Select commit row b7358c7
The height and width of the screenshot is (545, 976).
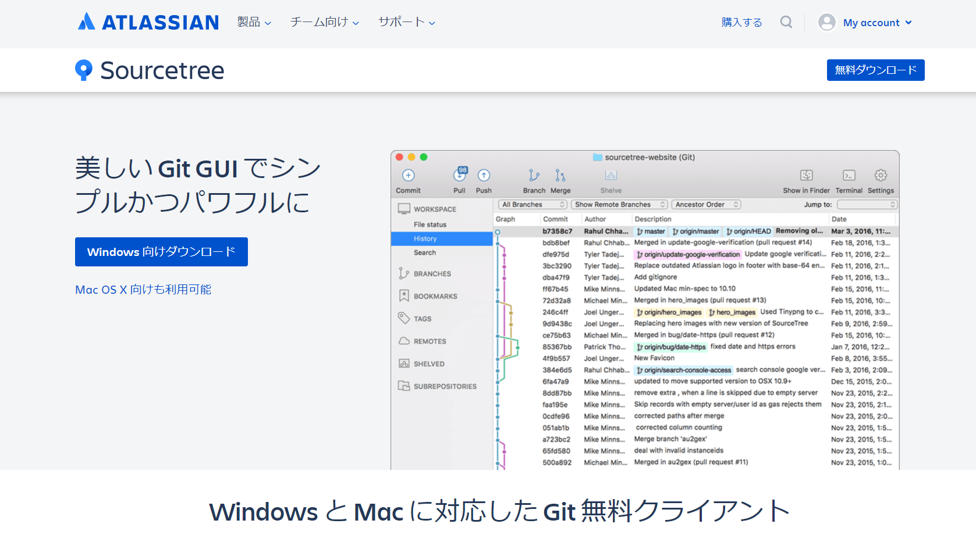coord(695,231)
